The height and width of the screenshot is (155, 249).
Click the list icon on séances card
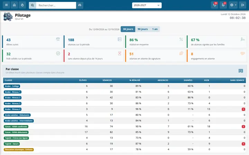click(120, 39)
